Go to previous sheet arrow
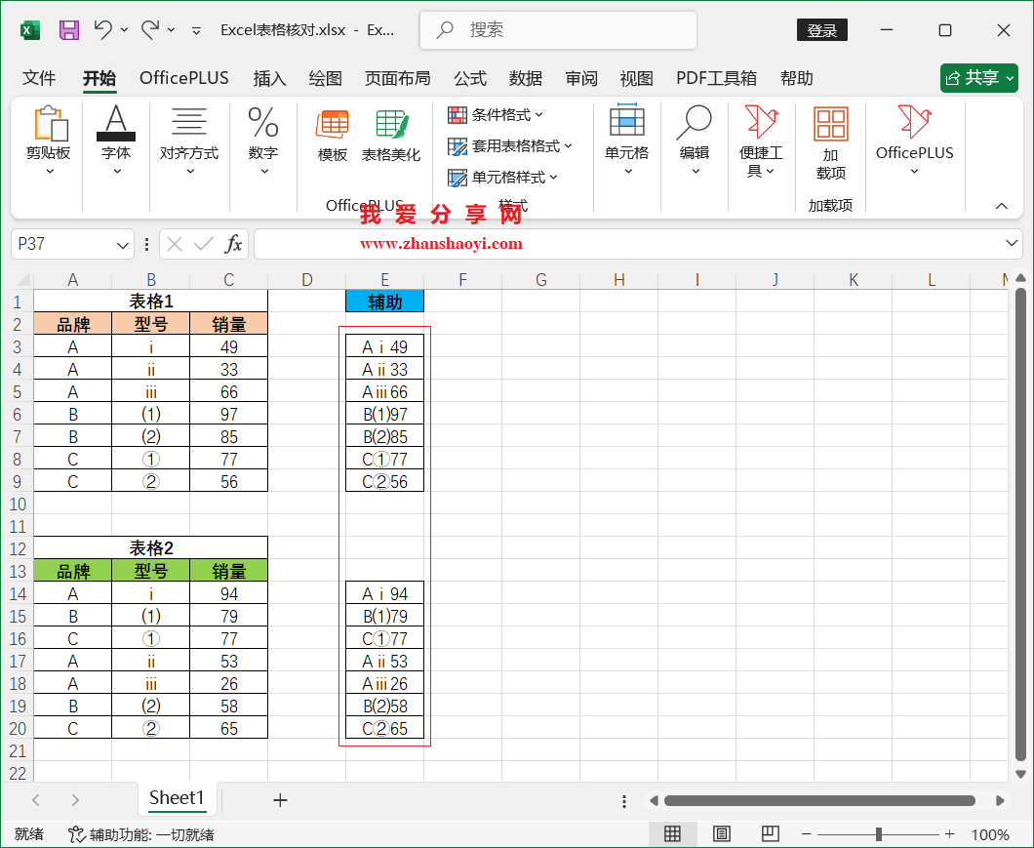The width and height of the screenshot is (1034, 848). pos(36,800)
